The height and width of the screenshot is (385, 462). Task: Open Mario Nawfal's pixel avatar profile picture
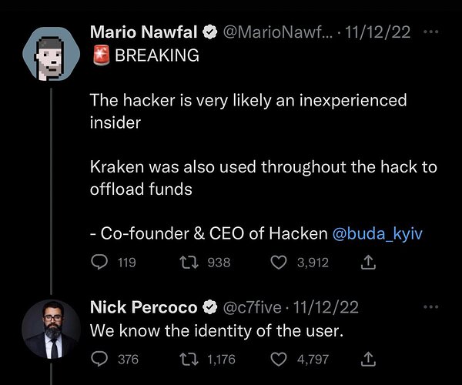click(52, 54)
